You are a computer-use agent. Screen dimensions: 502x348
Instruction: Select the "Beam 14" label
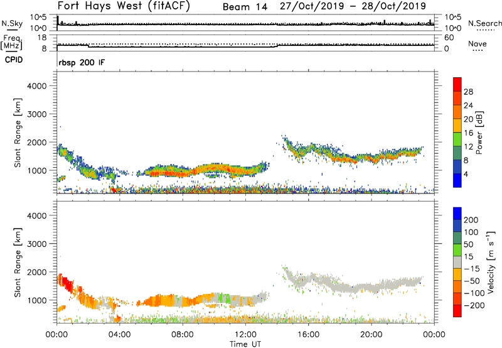point(245,7)
